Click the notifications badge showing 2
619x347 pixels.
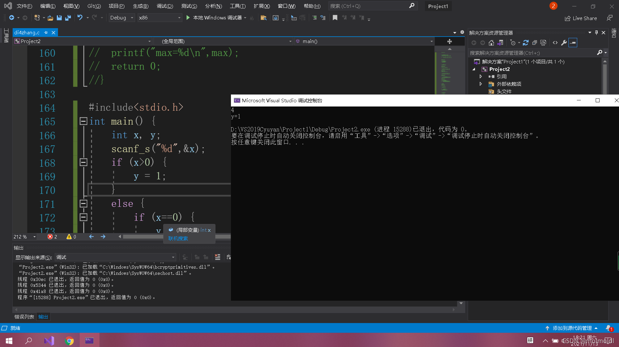pyautogui.click(x=553, y=6)
